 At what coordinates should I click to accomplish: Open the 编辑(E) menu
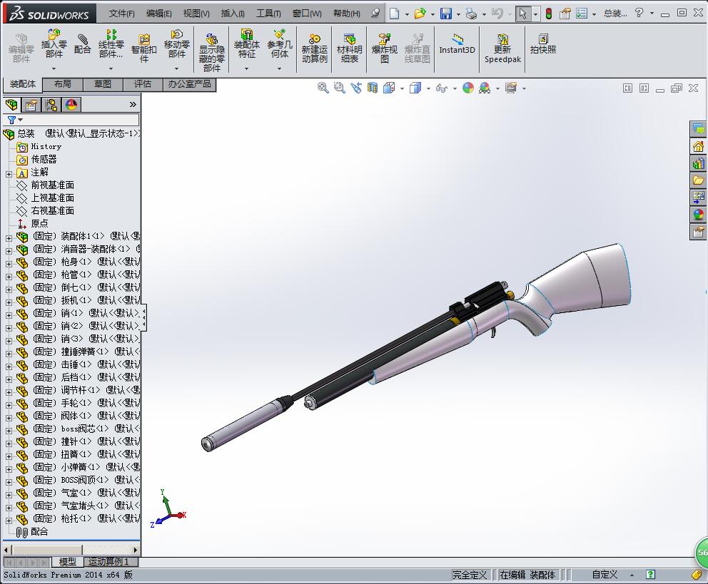pos(158,14)
